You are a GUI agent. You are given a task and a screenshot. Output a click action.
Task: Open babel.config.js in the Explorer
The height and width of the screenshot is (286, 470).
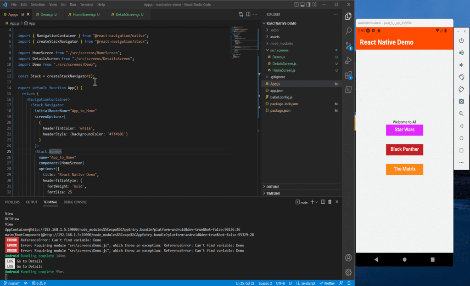(302, 97)
